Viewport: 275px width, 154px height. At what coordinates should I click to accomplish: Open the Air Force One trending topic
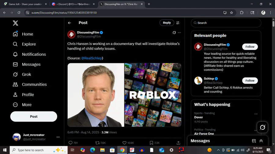204,134
